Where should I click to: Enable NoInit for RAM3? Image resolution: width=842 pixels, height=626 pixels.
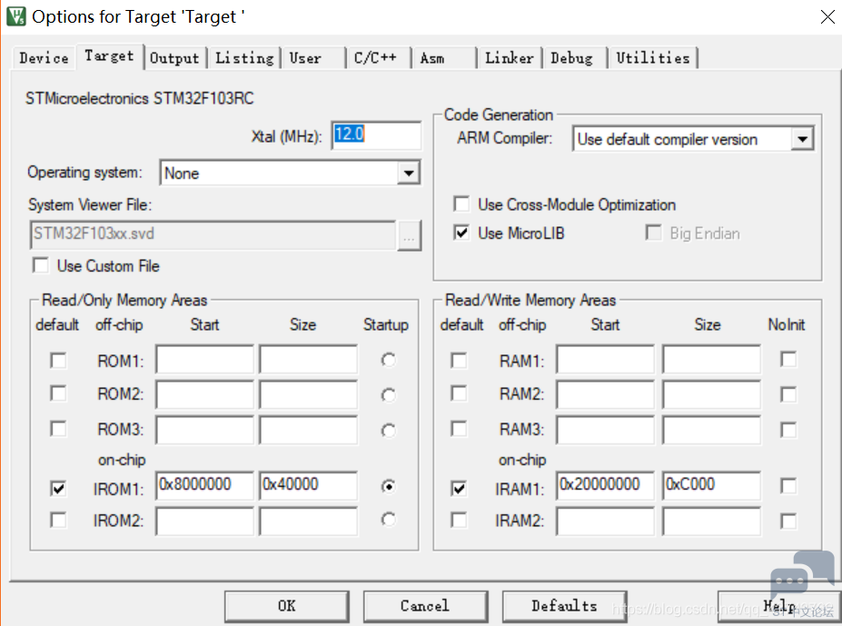788,430
